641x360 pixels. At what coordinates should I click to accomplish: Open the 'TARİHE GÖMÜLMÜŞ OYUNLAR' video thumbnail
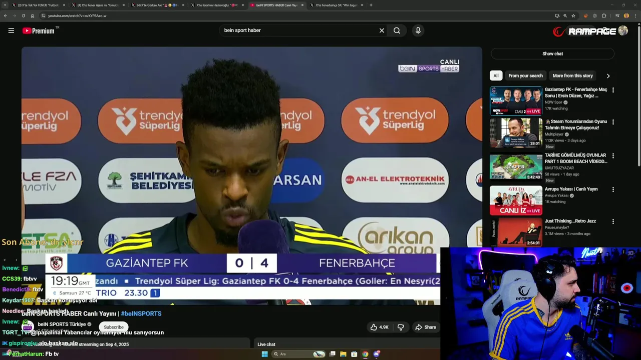(516, 167)
